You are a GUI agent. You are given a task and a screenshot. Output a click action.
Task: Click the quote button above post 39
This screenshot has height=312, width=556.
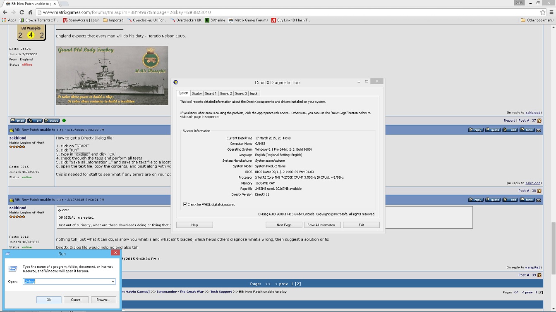[493, 200]
